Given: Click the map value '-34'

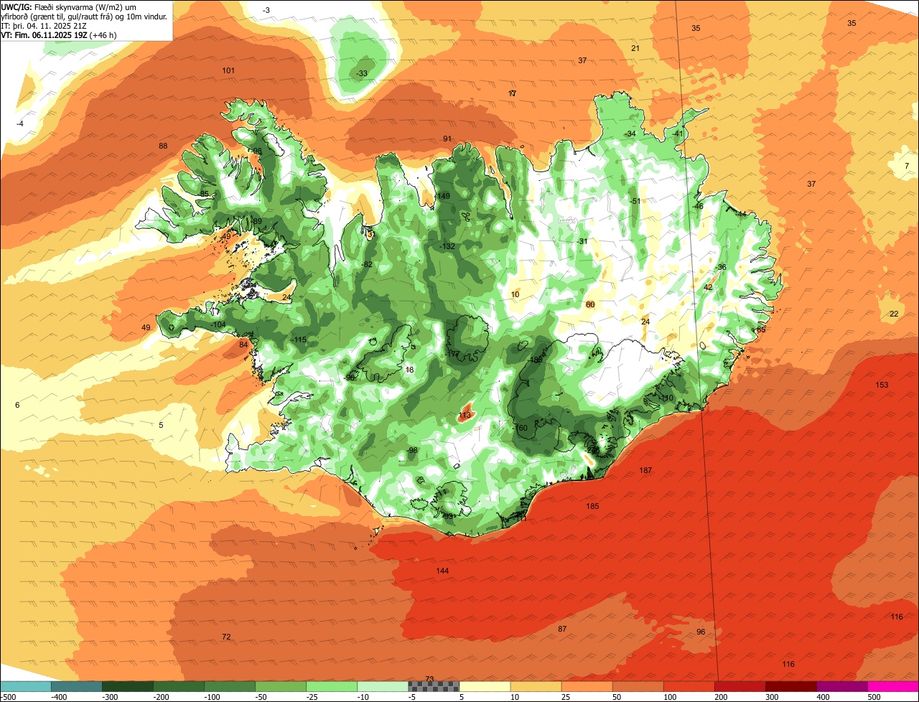Looking at the screenshot, I should pos(630,134).
